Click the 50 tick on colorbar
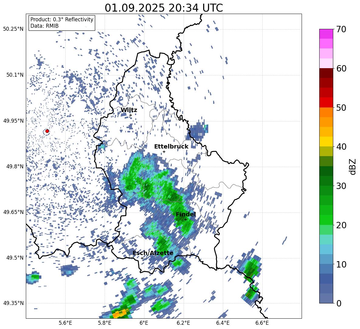 [341, 108]
